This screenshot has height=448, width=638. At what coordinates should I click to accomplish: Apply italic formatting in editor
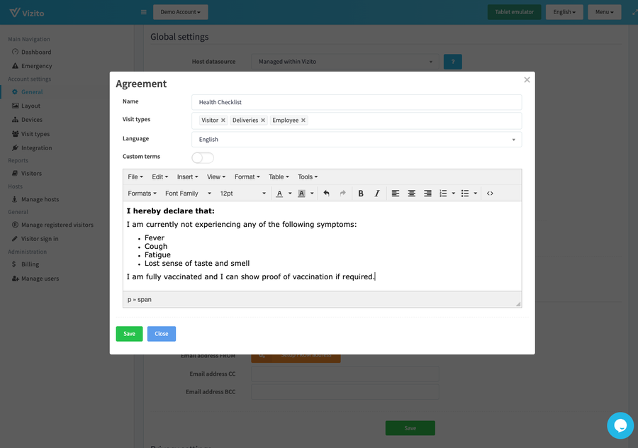(377, 194)
